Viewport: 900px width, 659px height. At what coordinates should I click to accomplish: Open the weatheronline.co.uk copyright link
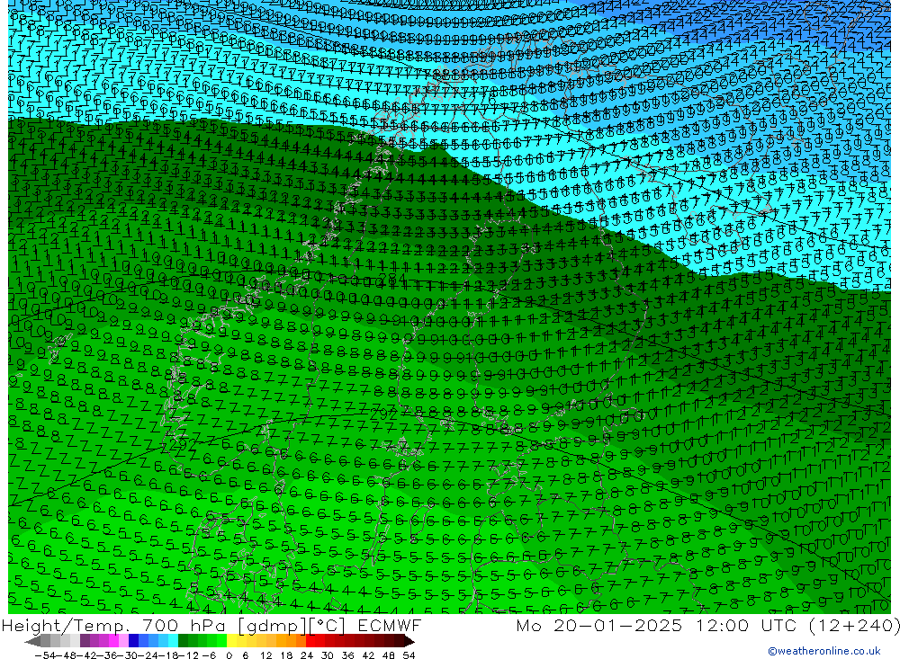tap(823, 651)
